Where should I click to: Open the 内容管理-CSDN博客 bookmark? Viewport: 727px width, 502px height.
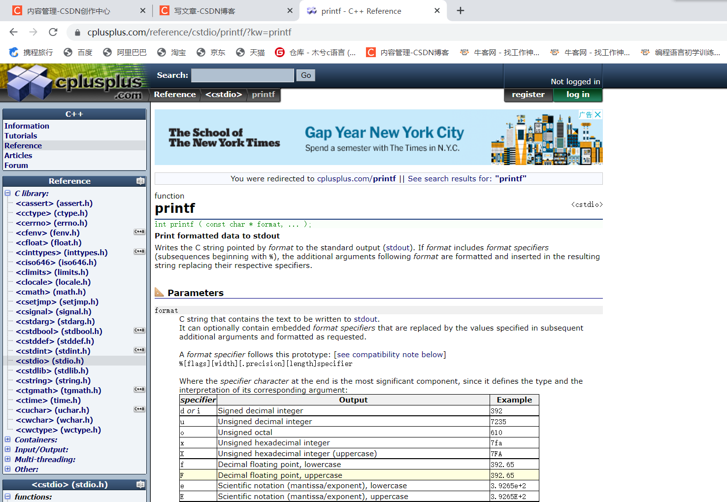point(407,52)
